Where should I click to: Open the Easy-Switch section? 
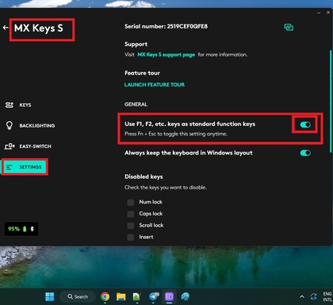[28, 146]
